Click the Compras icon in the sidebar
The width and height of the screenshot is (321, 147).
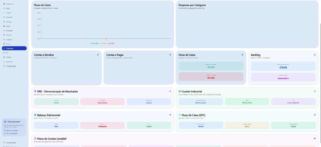[x=4, y=17]
